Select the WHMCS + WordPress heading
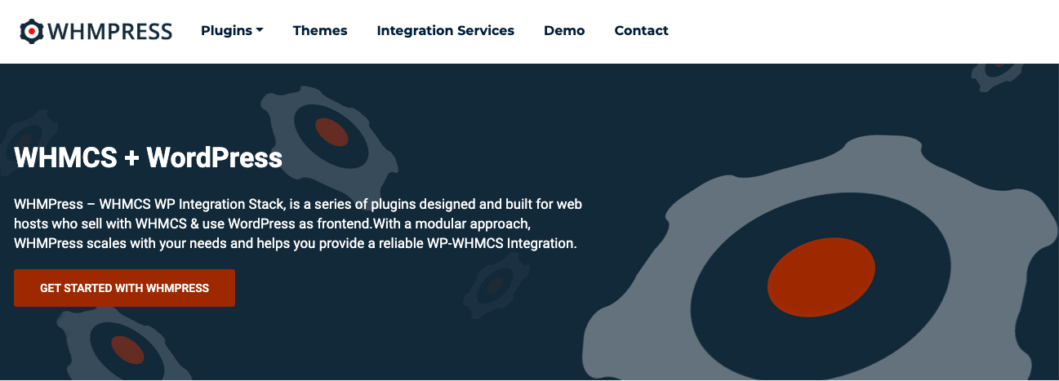 coord(149,157)
